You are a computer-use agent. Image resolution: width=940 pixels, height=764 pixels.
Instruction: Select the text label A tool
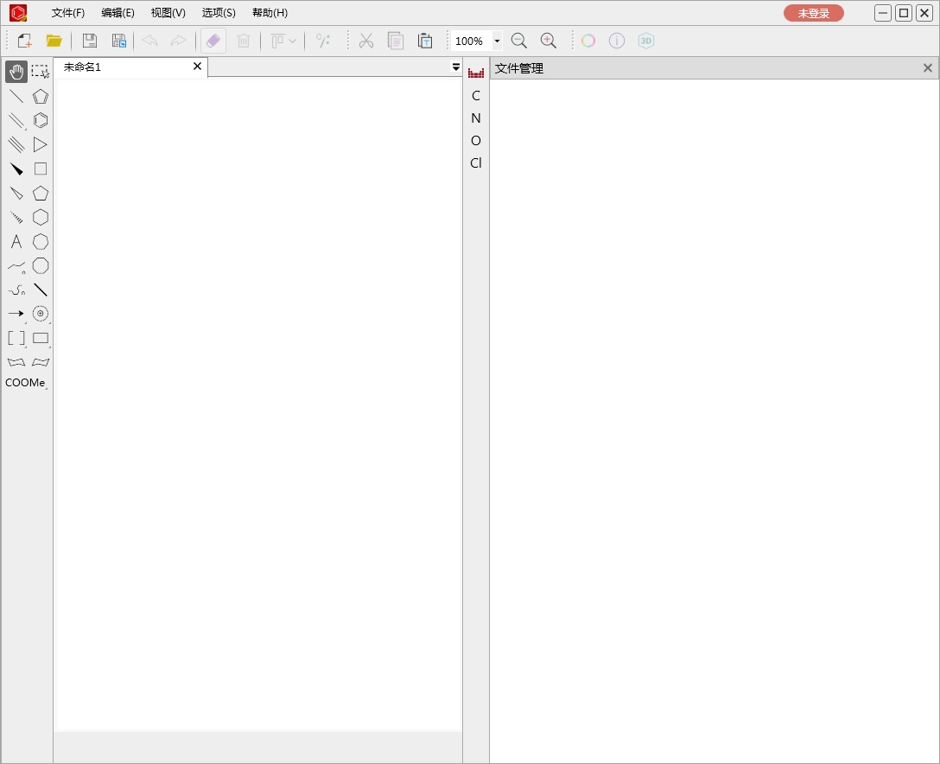pos(16,242)
